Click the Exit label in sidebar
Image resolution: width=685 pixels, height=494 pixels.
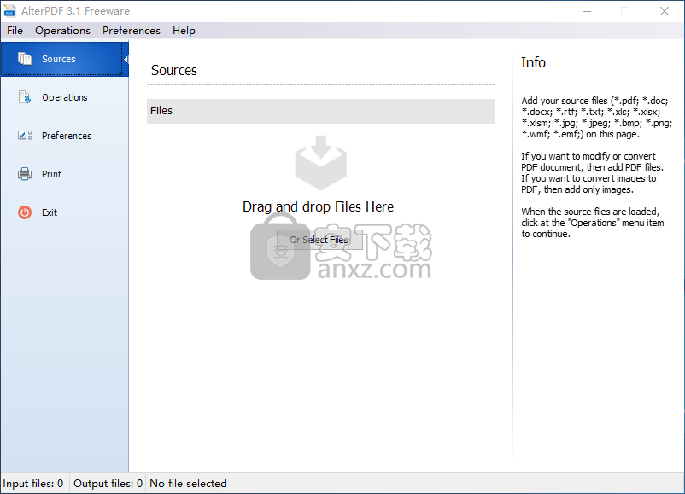(50, 212)
